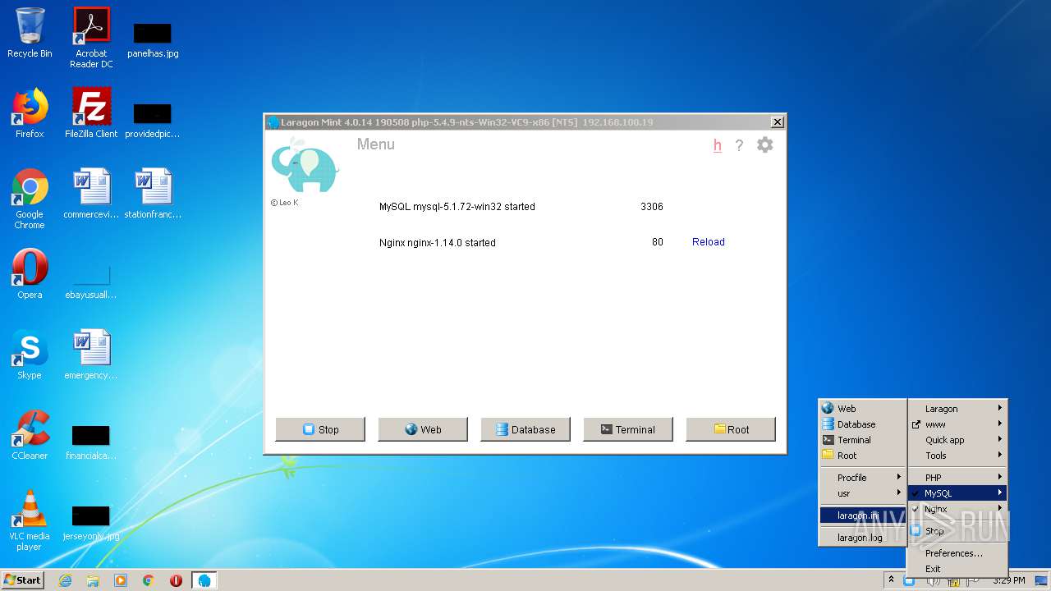Select stationfranc... Word document
Screen dimensions: 1051x591
coord(153,194)
